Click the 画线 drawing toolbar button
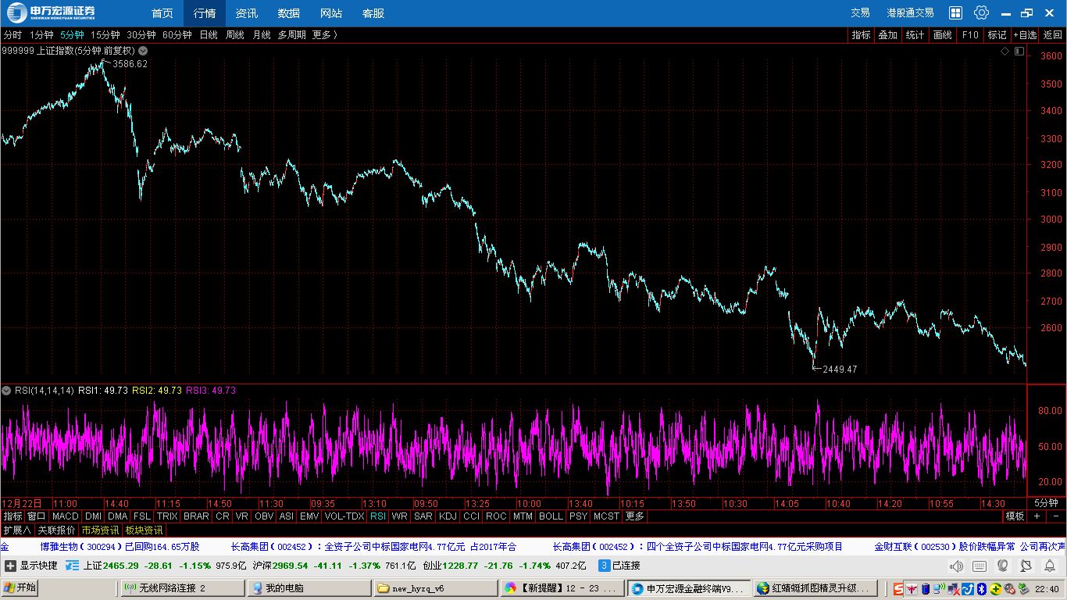Viewport: 1067px width, 600px height. (x=943, y=35)
